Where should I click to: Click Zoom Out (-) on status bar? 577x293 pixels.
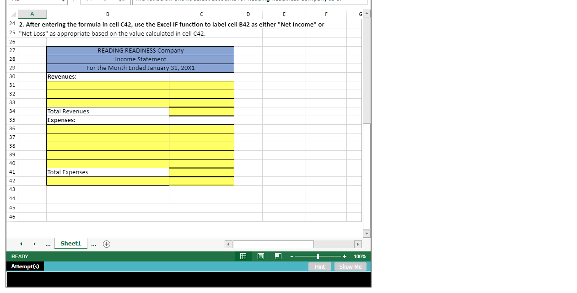pyautogui.click(x=291, y=256)
